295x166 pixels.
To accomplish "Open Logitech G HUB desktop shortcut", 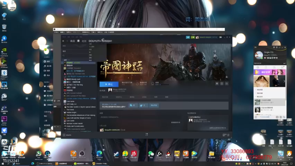I will click(160, 155).
